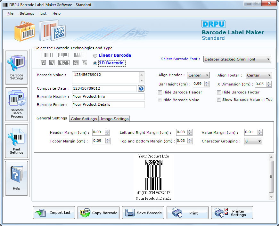Click the DRPU logo badge
The width and height of the screenshot is (279, 226).
tap(213, 24)
